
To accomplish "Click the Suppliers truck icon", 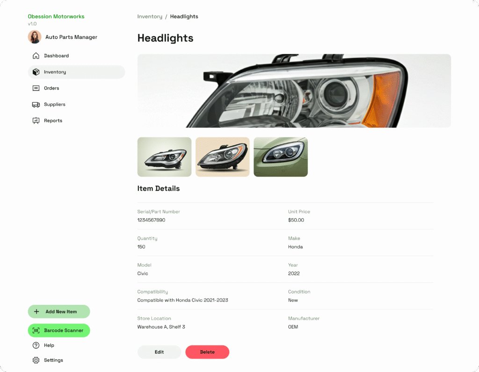I will click(x=36, y=104).
